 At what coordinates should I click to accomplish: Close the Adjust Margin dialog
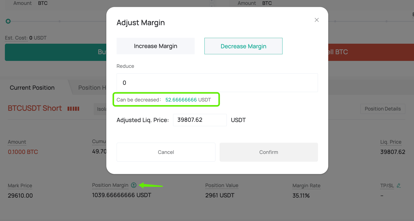(317, 20)
